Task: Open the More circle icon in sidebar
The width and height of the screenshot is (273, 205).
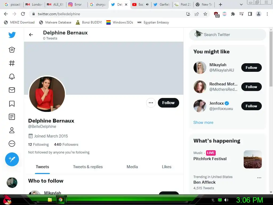Action: pos(12,144)
